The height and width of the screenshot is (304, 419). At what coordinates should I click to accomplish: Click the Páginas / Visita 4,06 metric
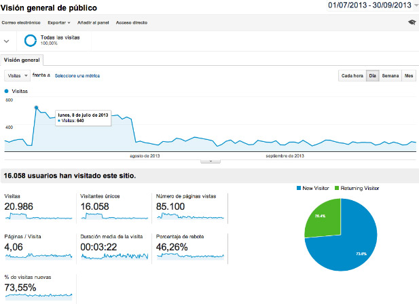tap(14, 247)
